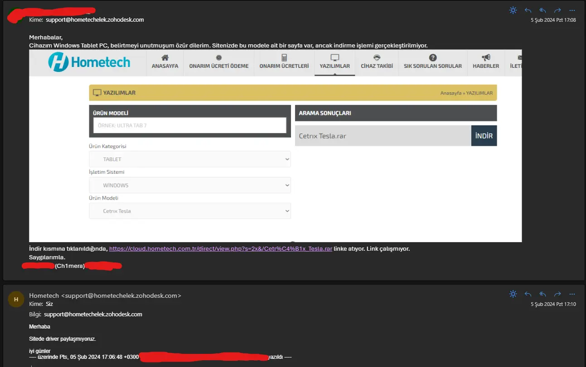Expand the Ürün Kategorisi TABLET dropdown

coord(190,159)
